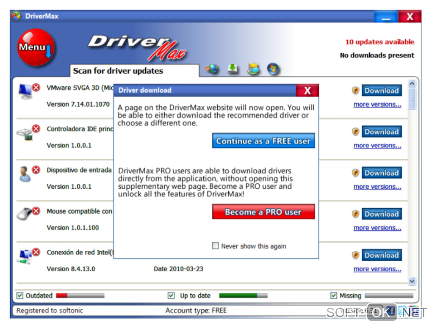The image size is (432, 323).
Task: Uncheck the Up to date filter checkbox
Action: tap(171, 295)
